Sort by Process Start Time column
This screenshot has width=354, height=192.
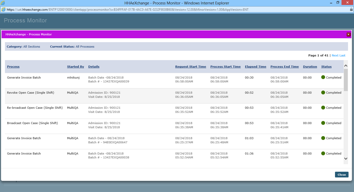[225, 67]
